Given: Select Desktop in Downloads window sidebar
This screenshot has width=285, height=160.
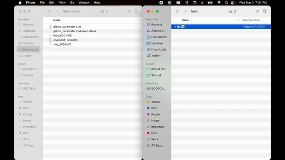Looking at the screenshot, I should 26,43.
